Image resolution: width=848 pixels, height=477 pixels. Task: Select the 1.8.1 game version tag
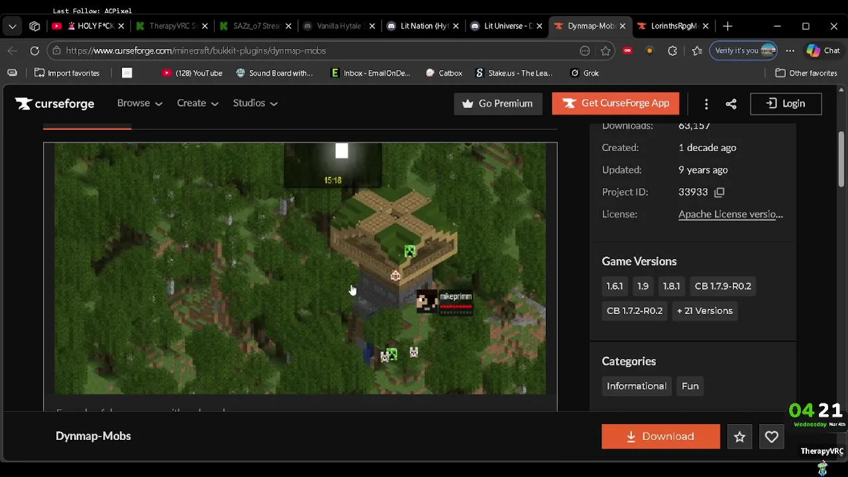coord(671,286)
